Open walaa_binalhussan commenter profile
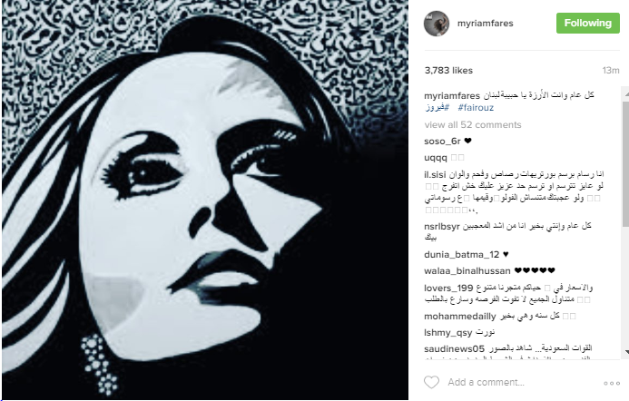Viewport: 629px width, 401px height. point(467,271)
